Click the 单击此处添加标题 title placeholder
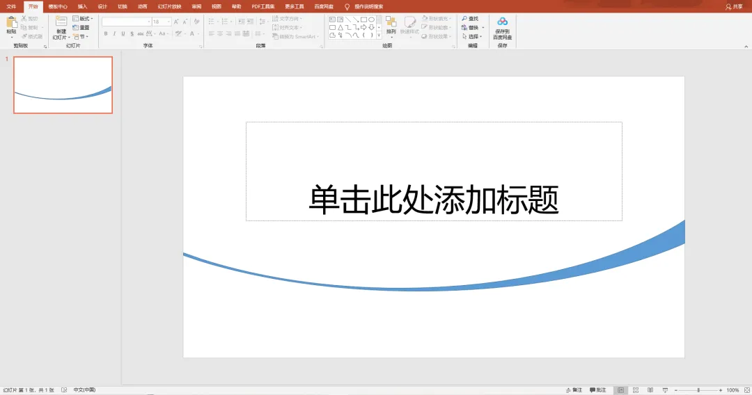Image resolution: width=752 pixels, height=395 pixels. (x=434, y=171)
